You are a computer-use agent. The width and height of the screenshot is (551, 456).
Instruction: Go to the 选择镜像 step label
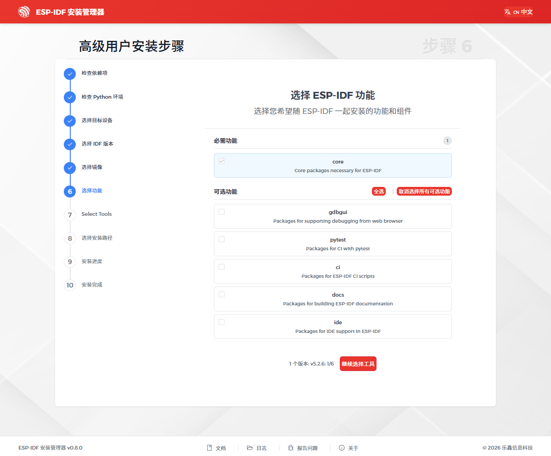click(92, 167)
